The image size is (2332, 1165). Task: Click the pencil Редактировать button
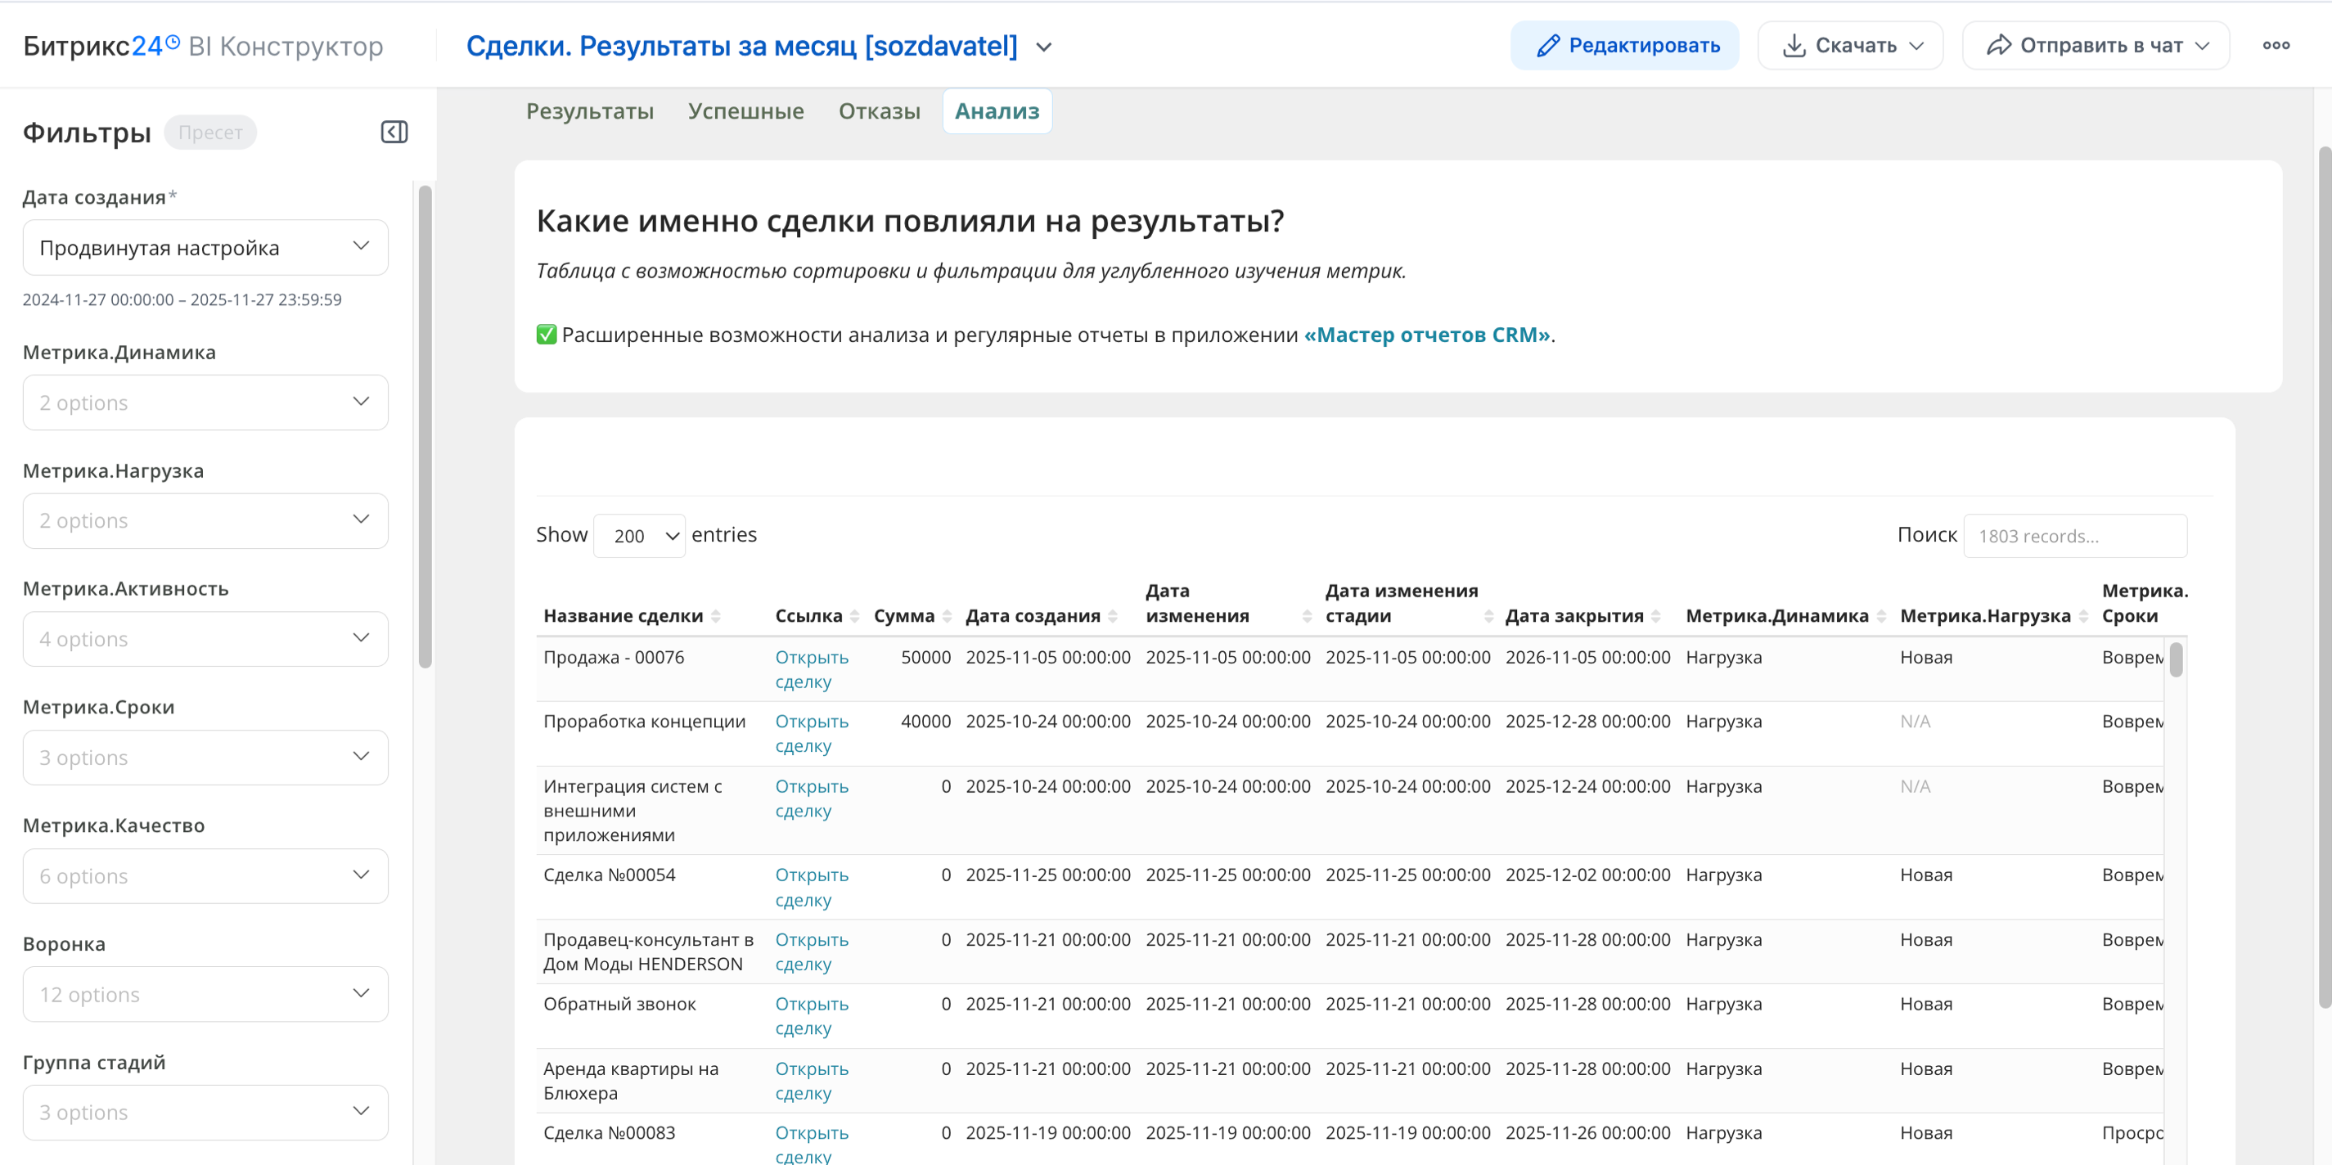(x=1625, y=45)
